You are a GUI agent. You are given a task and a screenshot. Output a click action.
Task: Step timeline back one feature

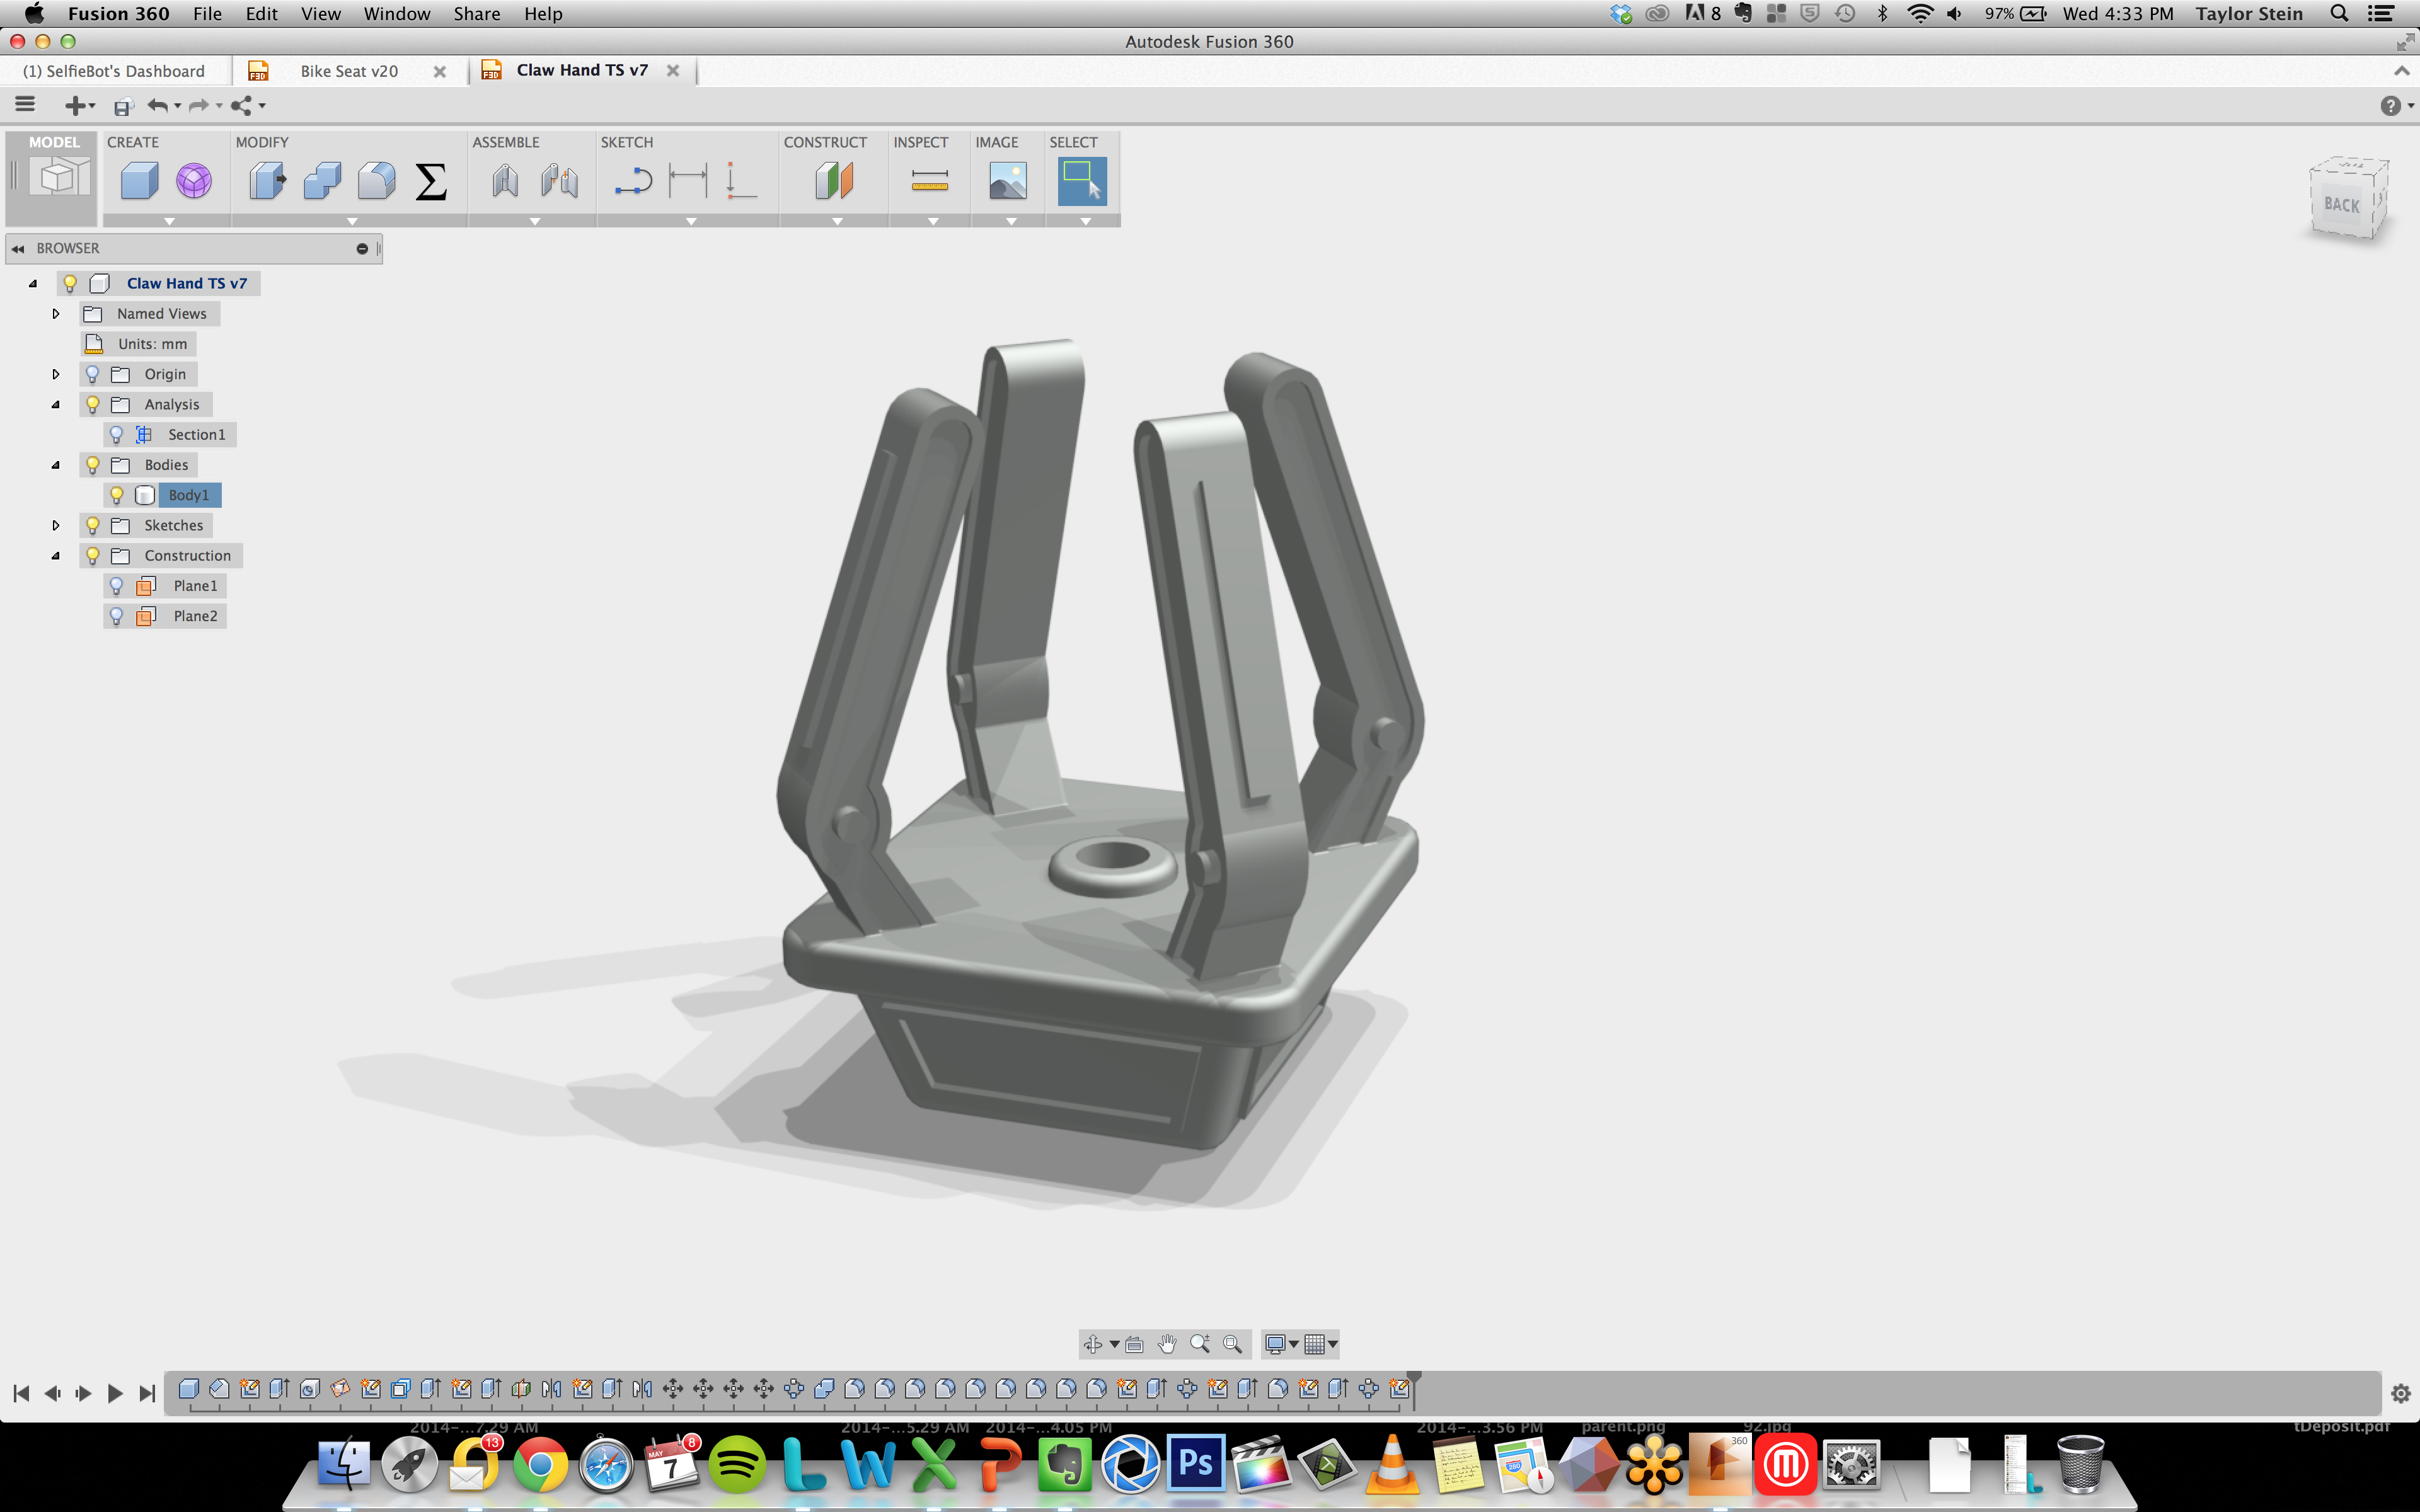pyautogui.click(x=52, y=1393)
